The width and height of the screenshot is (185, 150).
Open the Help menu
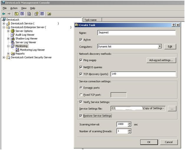tap(32, 8)
